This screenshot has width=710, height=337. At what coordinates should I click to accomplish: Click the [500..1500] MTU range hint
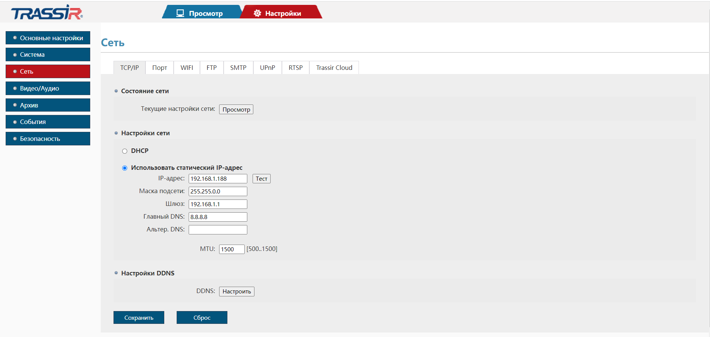click(262, 249)
